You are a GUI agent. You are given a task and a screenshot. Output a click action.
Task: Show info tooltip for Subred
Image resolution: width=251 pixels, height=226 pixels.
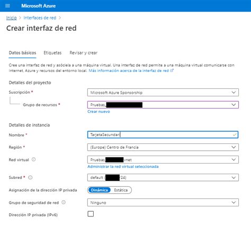[x=30, y=177]
